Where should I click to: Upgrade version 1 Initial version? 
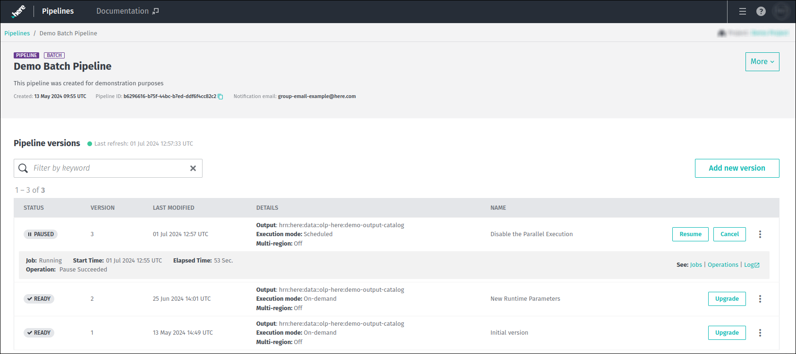point(727,333)
